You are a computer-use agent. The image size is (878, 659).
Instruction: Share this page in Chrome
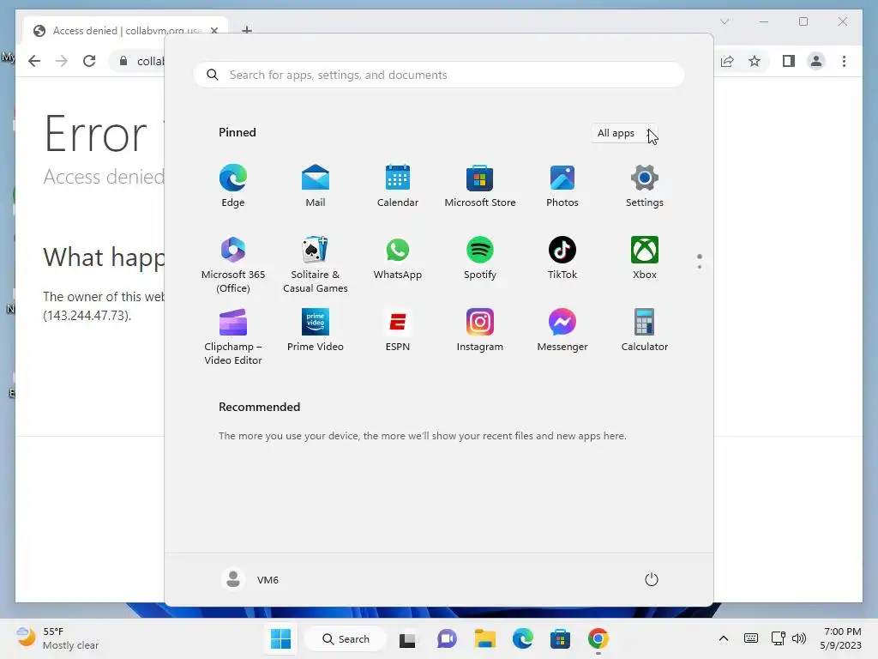coord(727,61)
